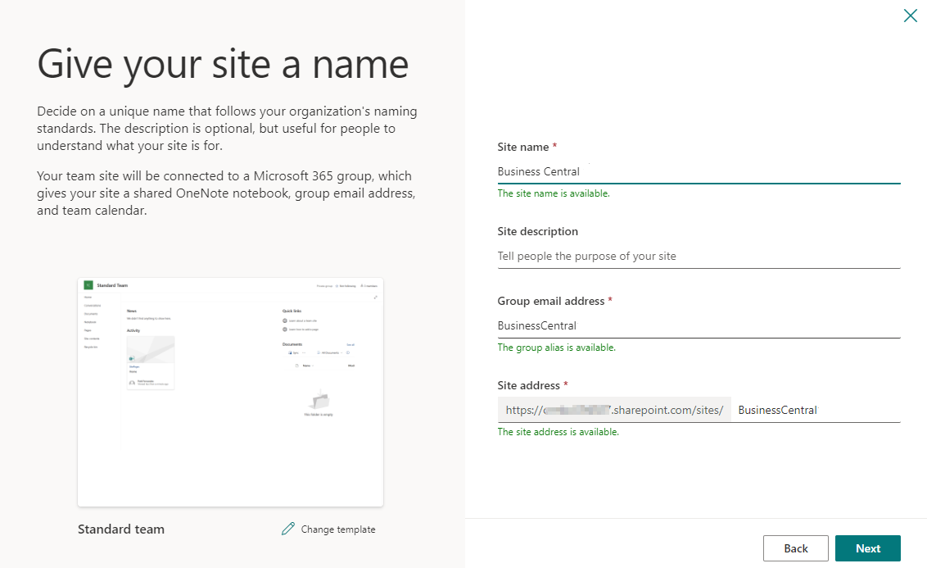Click the Sync icon in the preview Documents toolbar

[290, 352]
